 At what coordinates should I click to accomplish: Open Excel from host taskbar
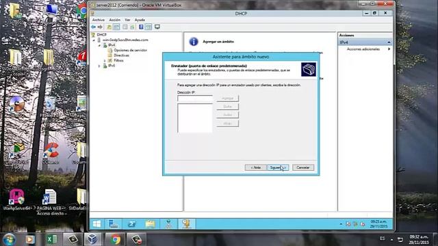52,239
